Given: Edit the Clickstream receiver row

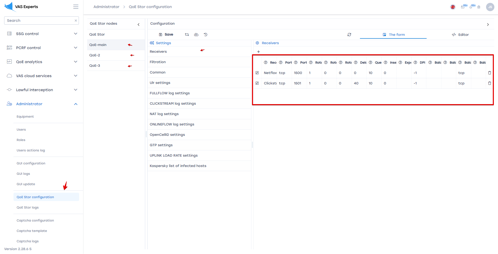Looking at the screenshot, I should 257,83.
